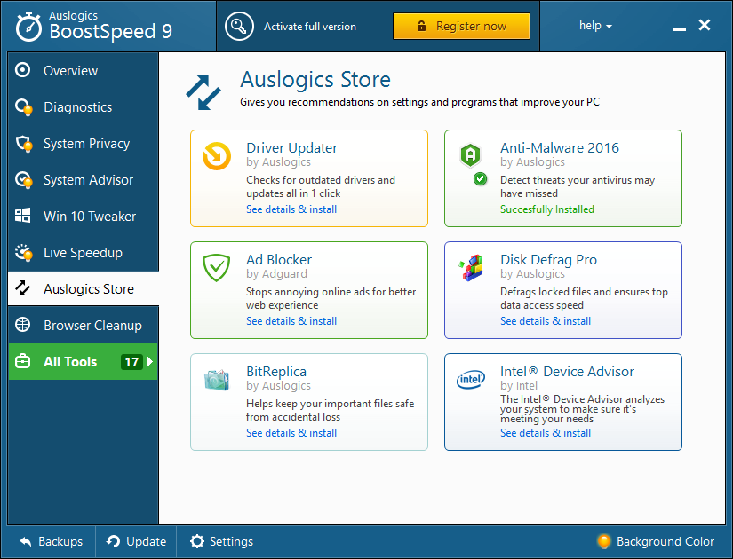733x559 pixels.
Task: Select the Auslogics Store sidebar entry
Action: click(84, 289)
